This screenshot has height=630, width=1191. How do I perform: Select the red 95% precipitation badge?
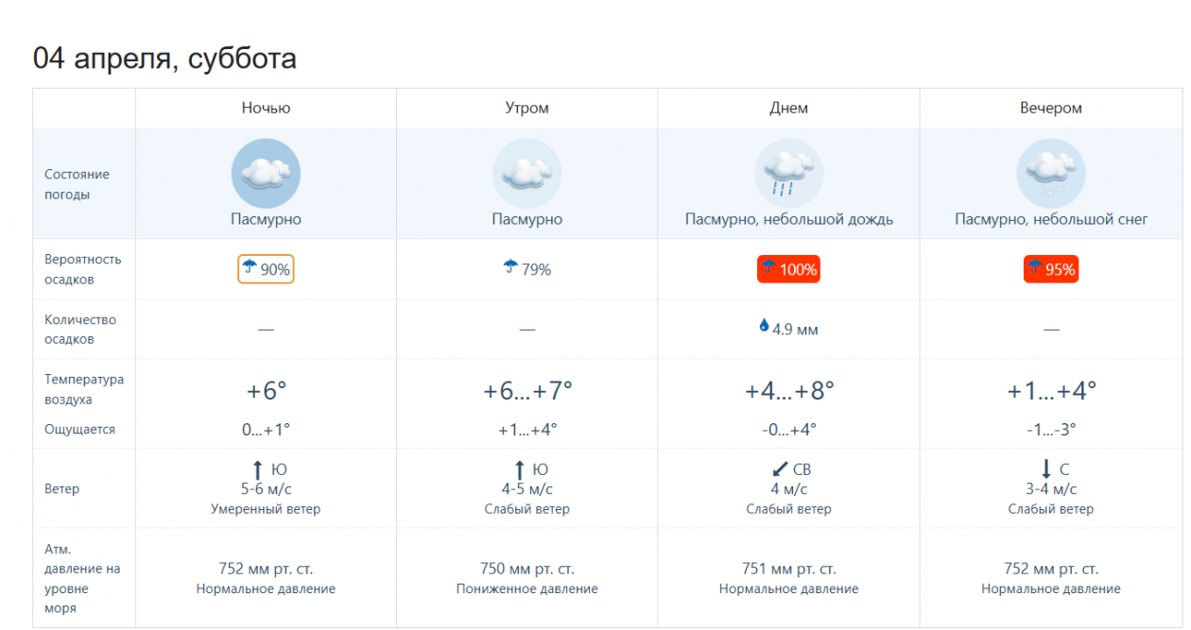pos(1050,269)
